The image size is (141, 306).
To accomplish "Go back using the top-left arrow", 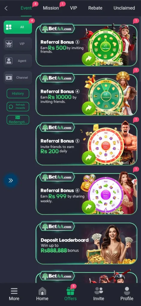I will 6,8.
